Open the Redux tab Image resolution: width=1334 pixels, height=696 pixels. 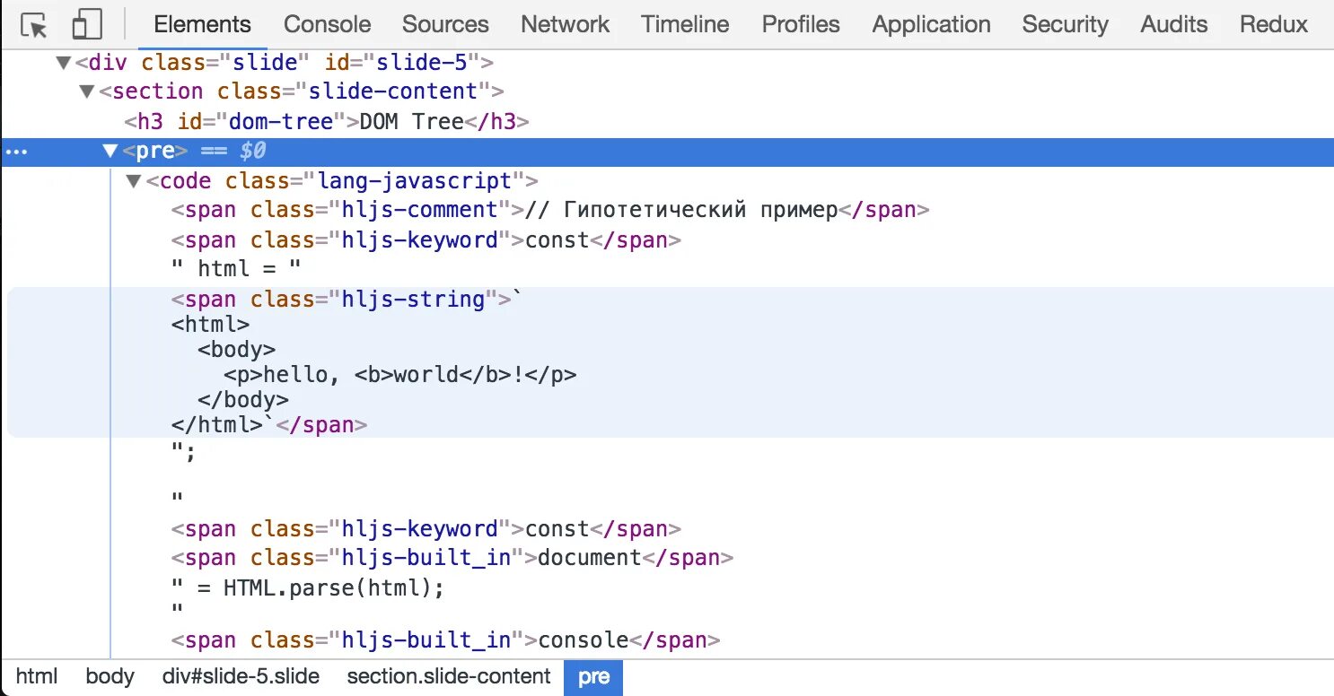(x=1273, y=24)
